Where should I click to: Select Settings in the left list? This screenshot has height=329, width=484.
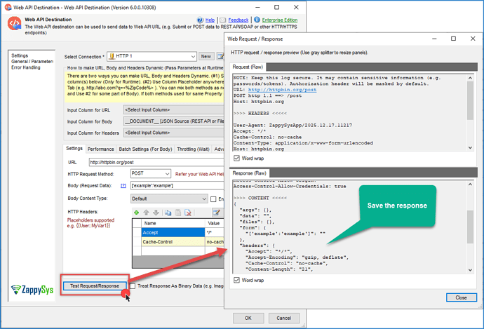click(20, 55)
